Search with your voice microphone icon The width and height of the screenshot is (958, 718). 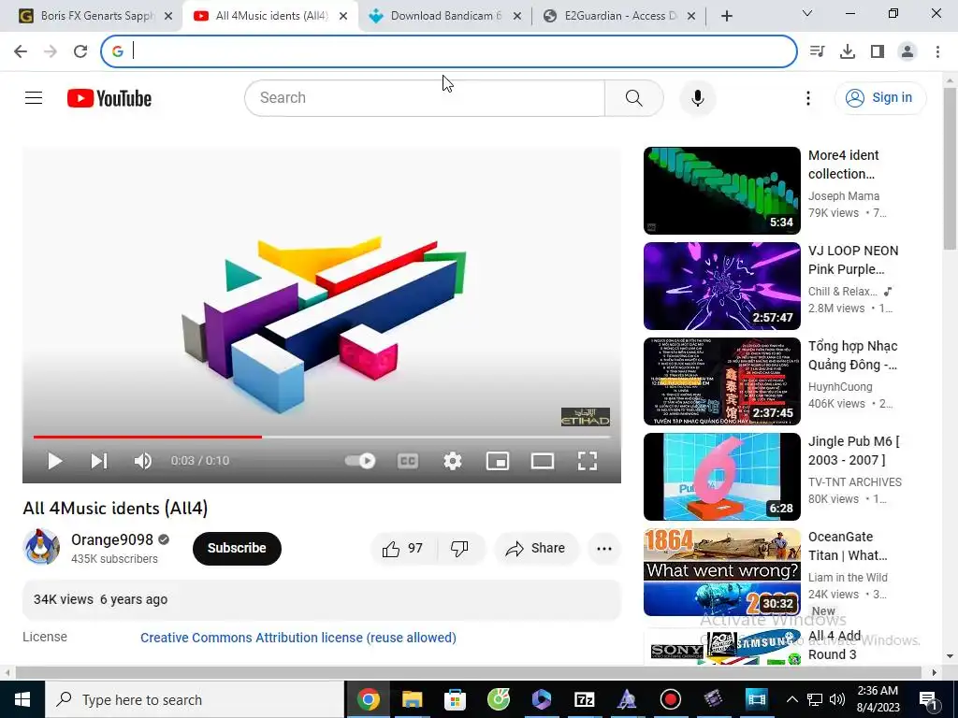pyautogui.click(x=697, y=97)
